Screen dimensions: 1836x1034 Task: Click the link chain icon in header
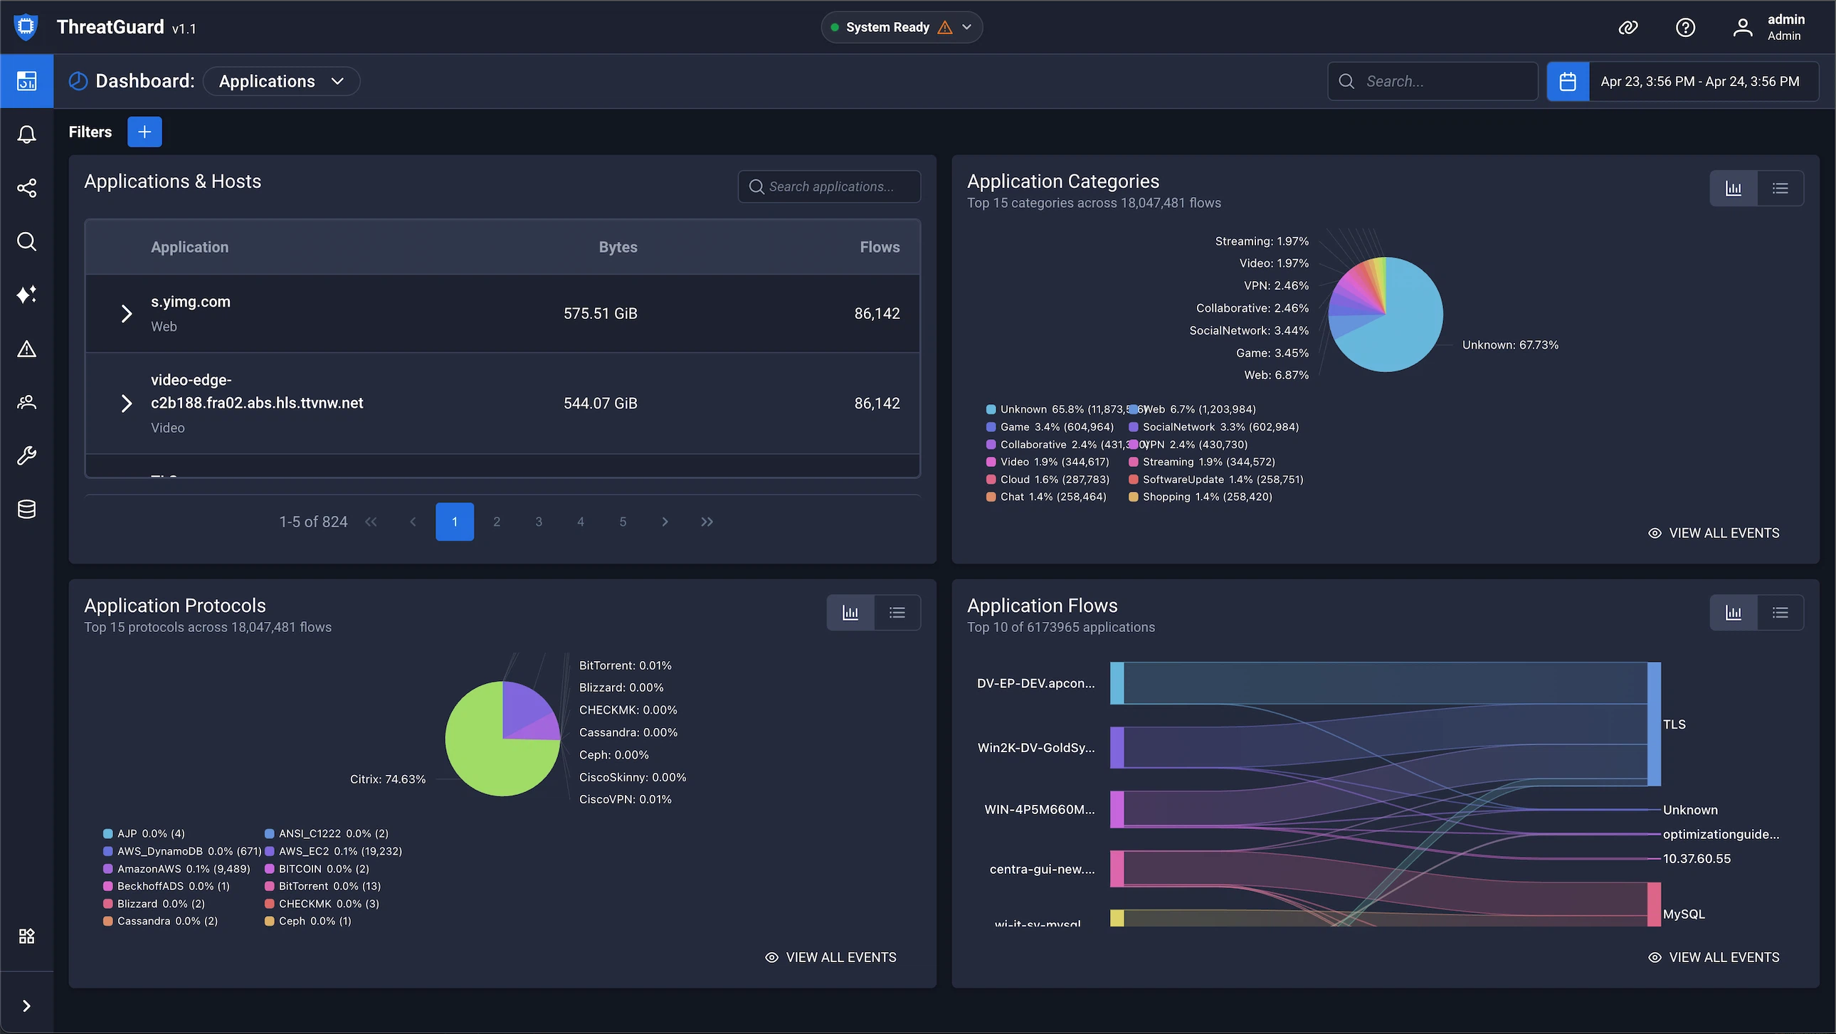point(1628,28)
